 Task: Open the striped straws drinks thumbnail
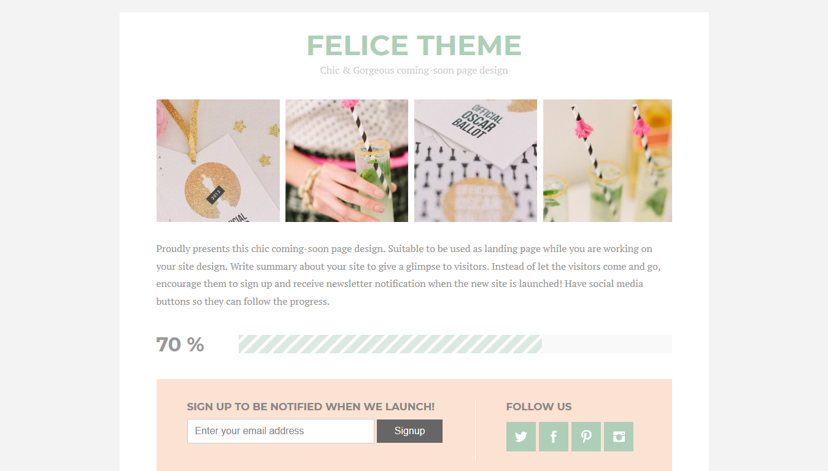click(608, 161)
